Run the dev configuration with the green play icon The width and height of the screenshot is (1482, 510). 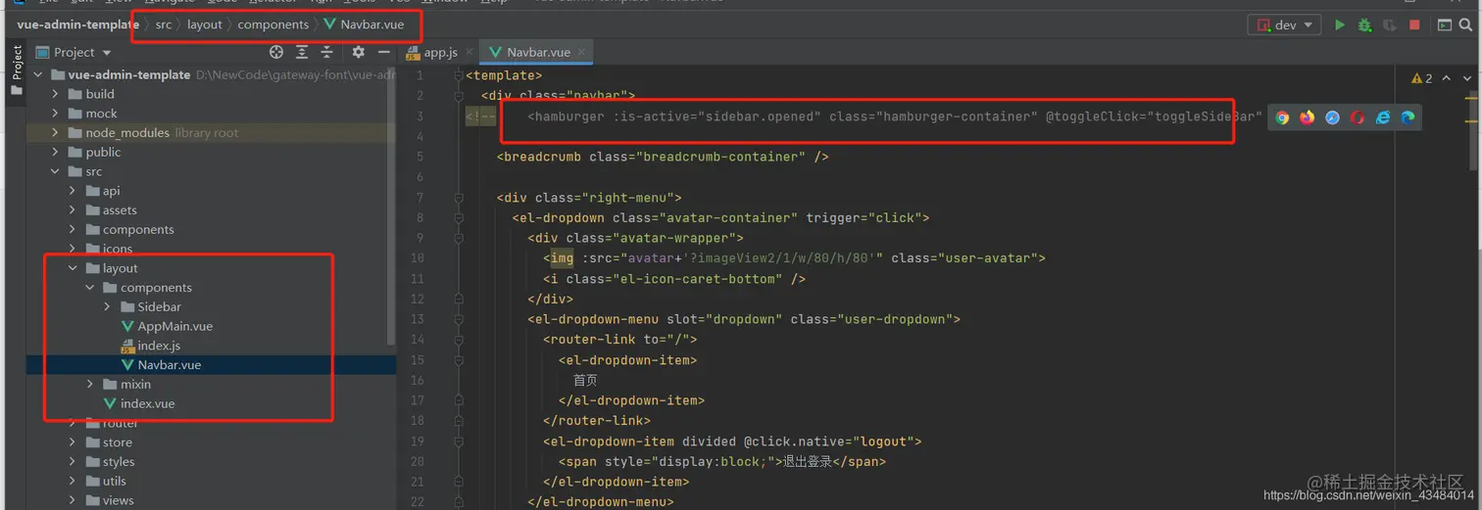click(x=1339, y=25)
